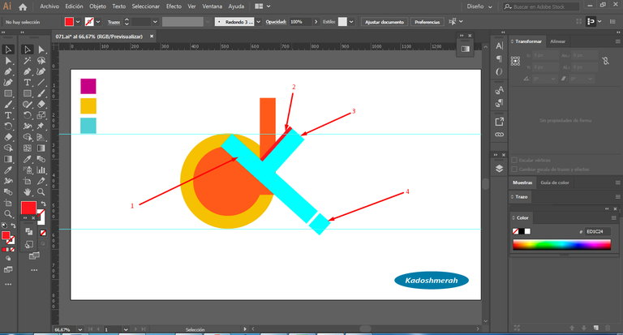The image size is (623, 335).
Task: Click the stroke weight stepper arrows
Action: pyautogui.click(x=127, y=22)
